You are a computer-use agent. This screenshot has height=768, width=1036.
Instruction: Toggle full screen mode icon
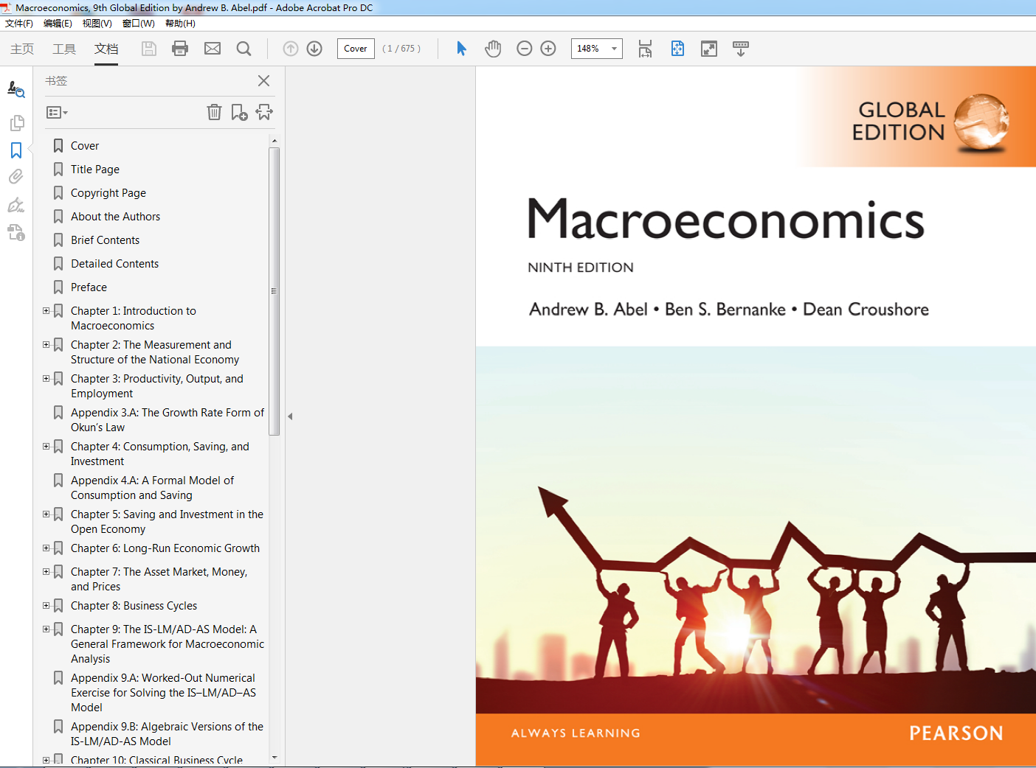pos(709,49)
